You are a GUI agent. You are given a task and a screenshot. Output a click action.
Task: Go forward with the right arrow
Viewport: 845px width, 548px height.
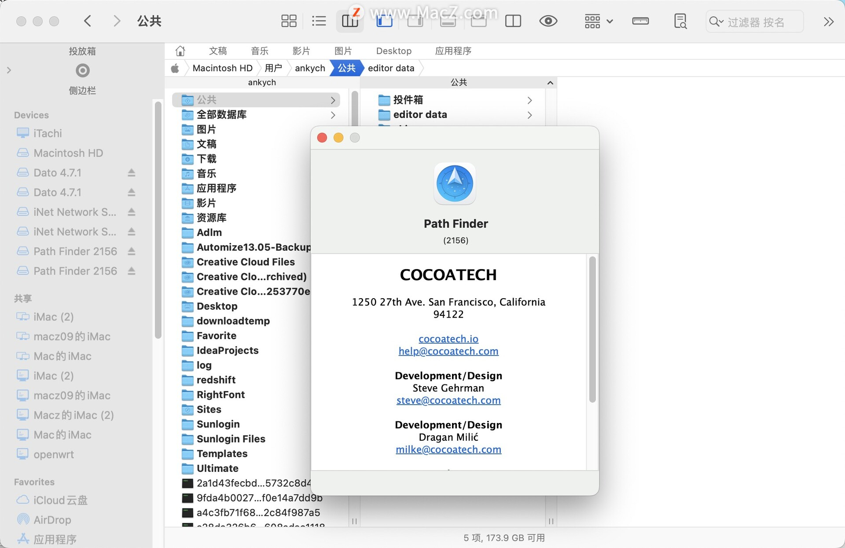117,21
